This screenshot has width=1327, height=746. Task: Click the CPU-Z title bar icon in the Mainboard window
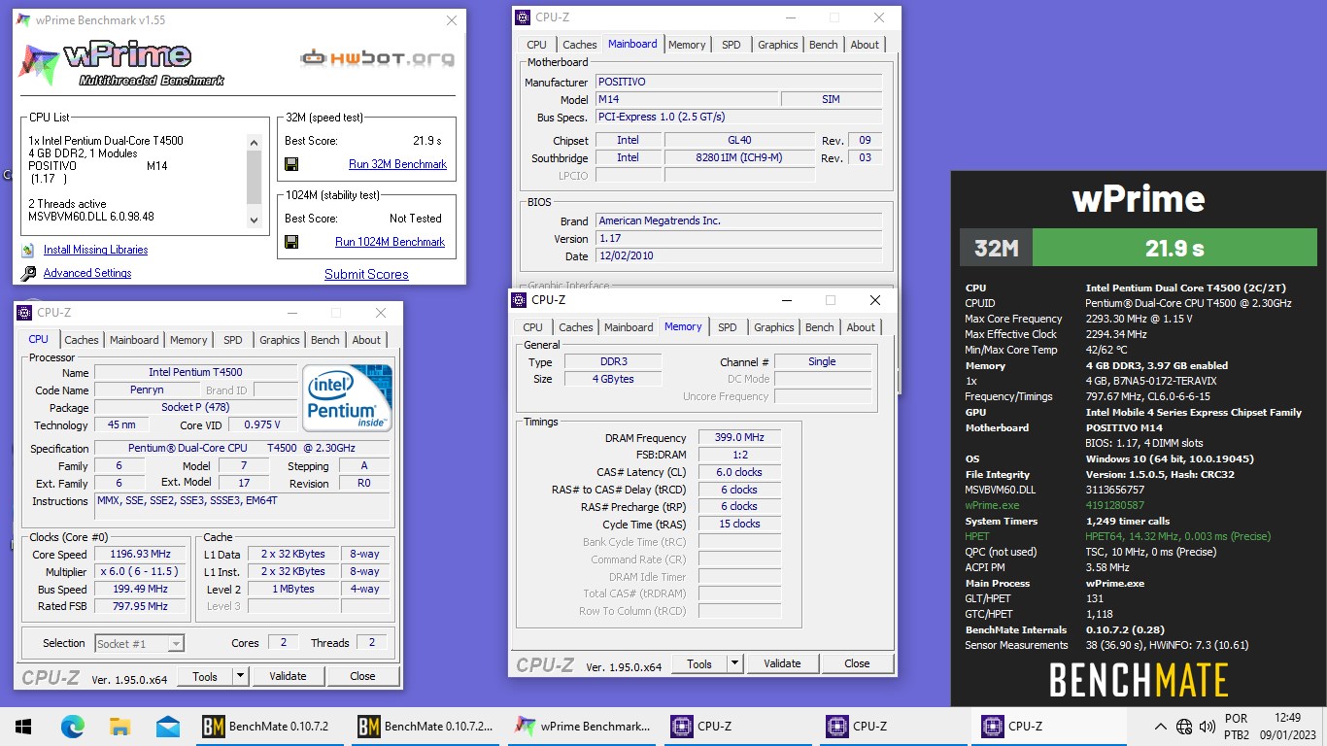pos(523,17)
